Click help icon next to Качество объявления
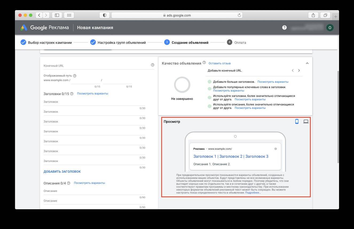Viewport: 354px width, 229px height. (204, 63)
